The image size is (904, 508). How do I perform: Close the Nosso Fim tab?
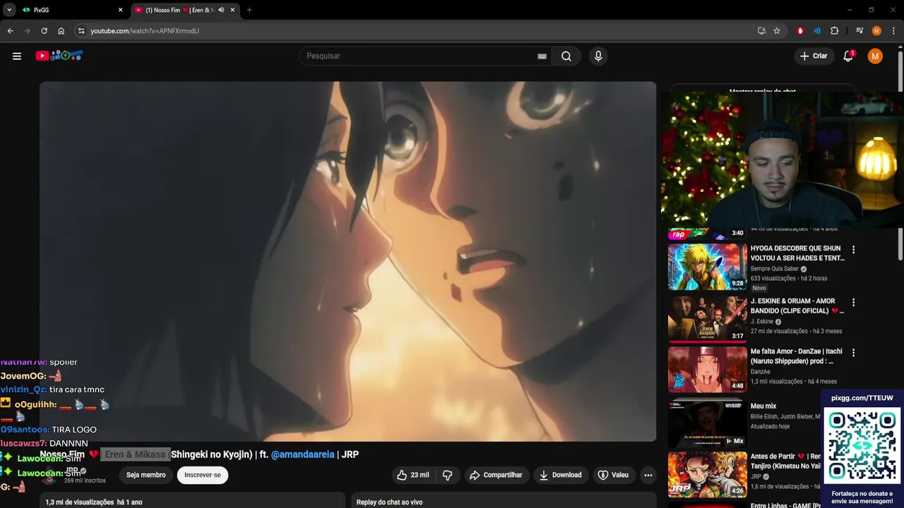(x=232, y=10)
